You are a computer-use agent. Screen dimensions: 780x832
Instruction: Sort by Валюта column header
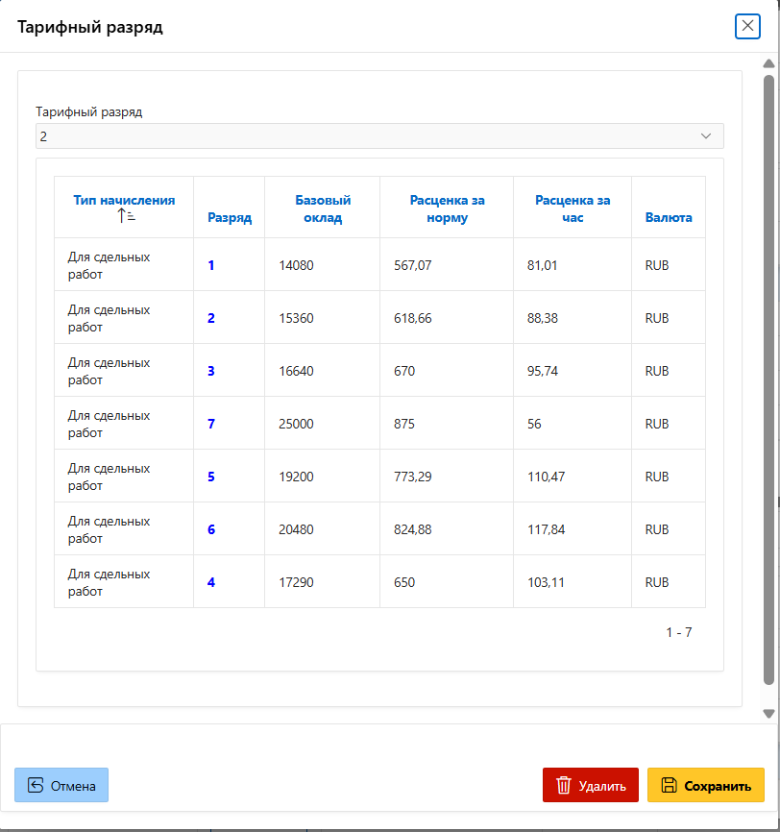(669, 217)
